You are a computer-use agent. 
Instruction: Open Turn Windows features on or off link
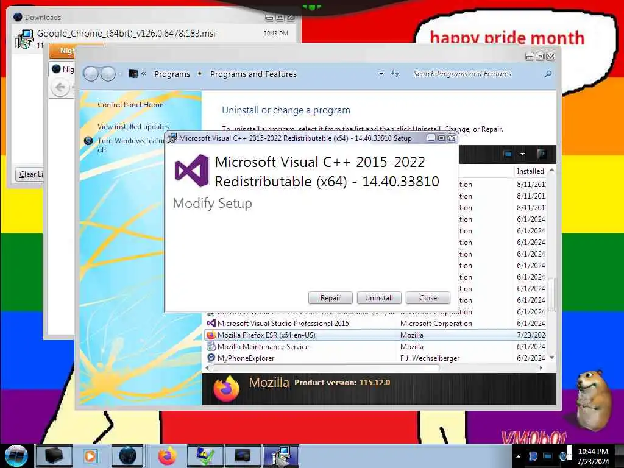tap(130, 145)
